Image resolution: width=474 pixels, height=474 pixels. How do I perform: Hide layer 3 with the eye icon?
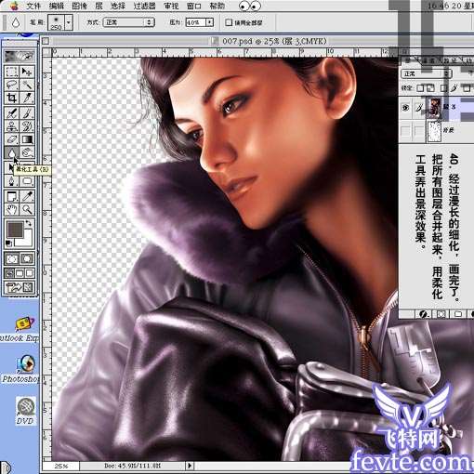point(405,108)
